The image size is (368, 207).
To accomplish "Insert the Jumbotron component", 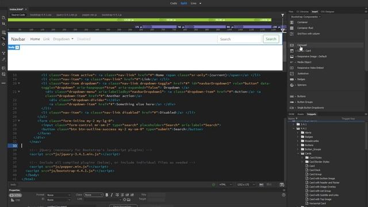I will [x=303, y=74].
